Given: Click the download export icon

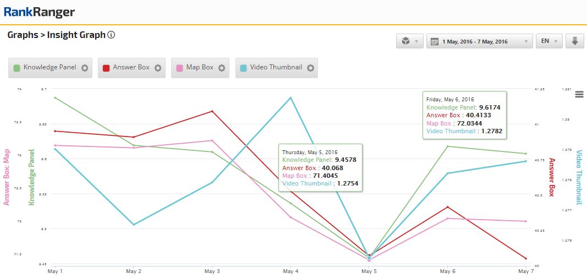Looking at the screenshot, I should click(x=574, y=41).
